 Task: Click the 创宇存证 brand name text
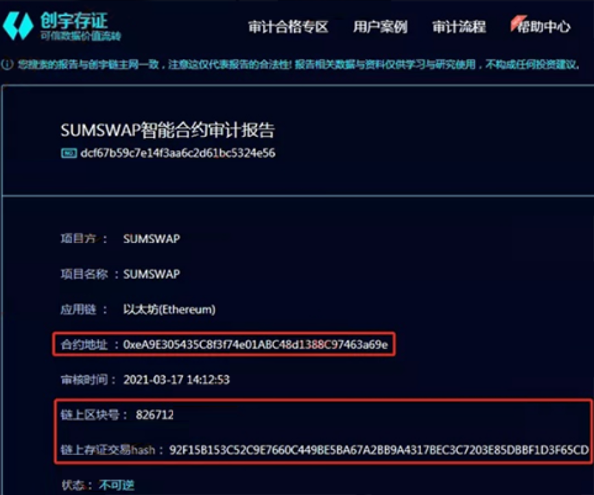[74, 21]
